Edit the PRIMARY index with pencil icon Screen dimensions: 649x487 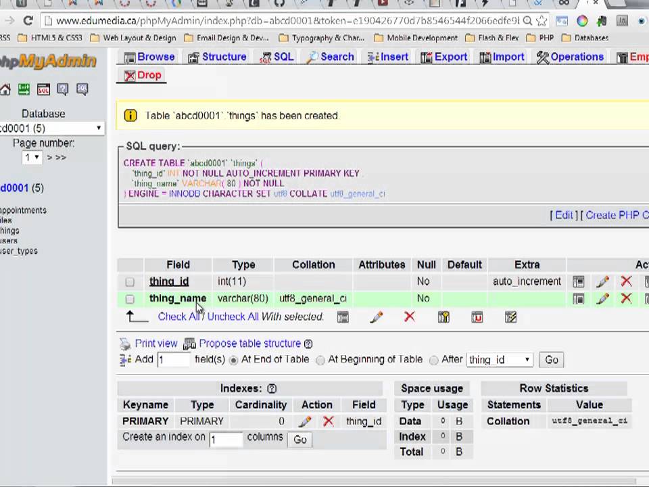[x=305, y=421]
